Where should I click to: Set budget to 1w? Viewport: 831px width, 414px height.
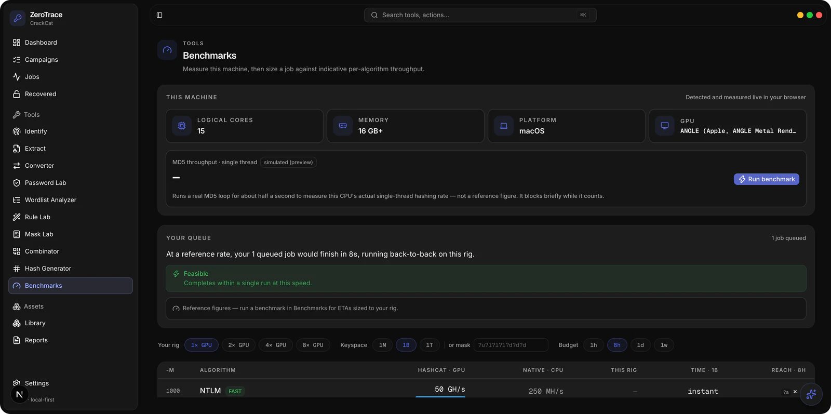click(x=664, y=345)
